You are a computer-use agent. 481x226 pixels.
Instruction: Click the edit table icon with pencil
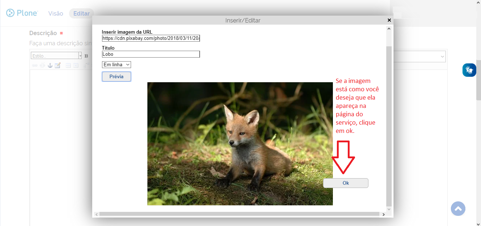tap(58, 65)
